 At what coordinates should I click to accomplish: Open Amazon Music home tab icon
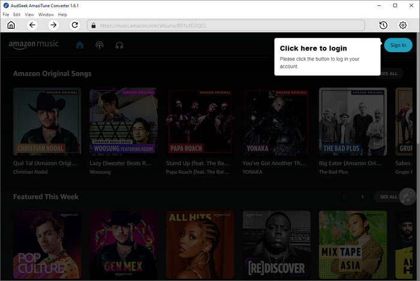coord(80,45)
